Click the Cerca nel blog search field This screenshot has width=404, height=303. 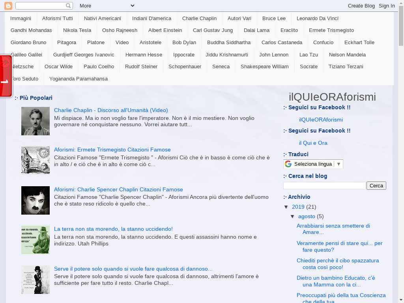pyautogui.click(x=324, y=185)
